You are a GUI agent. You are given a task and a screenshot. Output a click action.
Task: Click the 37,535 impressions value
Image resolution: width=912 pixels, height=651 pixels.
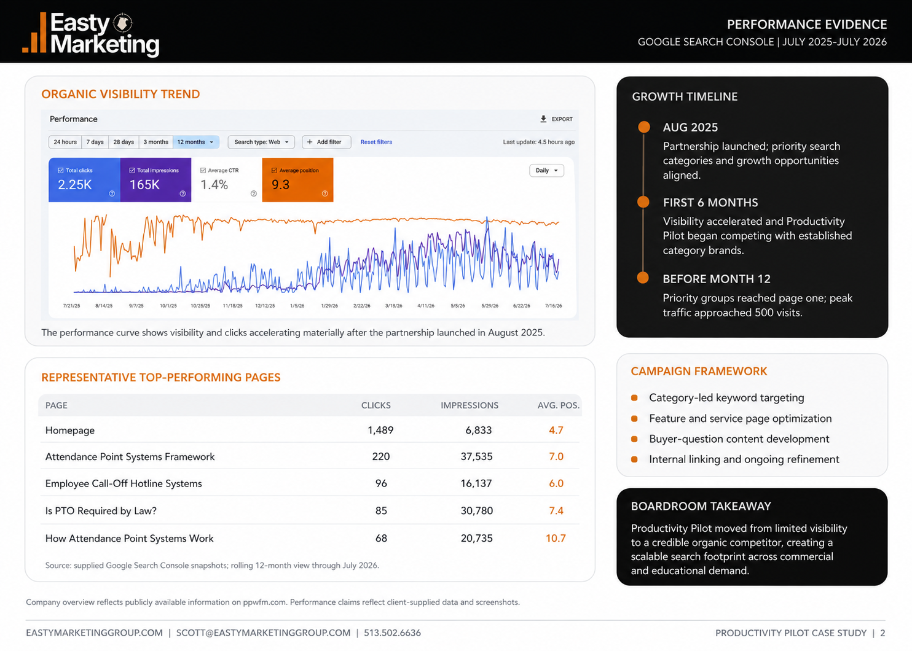pos(477,456)
